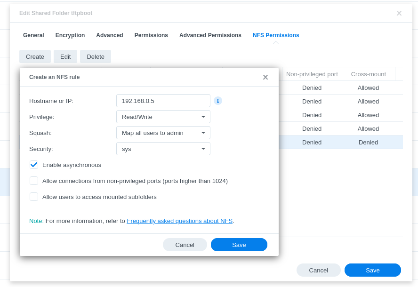Check Allow users to access mounted subfolders
Screen dimensions: 418x287
tap(34, 197)
